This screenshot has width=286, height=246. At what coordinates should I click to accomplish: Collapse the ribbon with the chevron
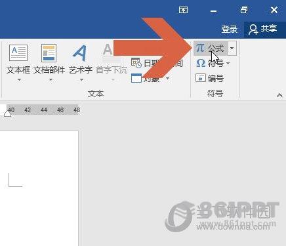(x=279, y=95)
